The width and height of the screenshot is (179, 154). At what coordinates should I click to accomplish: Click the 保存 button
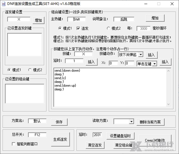pyautogui.click(x=59, y=122)
